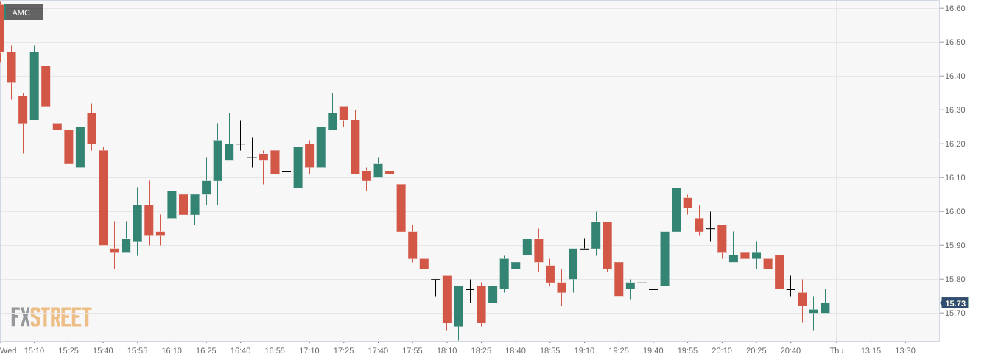Click the 18:10 time axis label
This screenshot has height=360, width=987.
446,350
